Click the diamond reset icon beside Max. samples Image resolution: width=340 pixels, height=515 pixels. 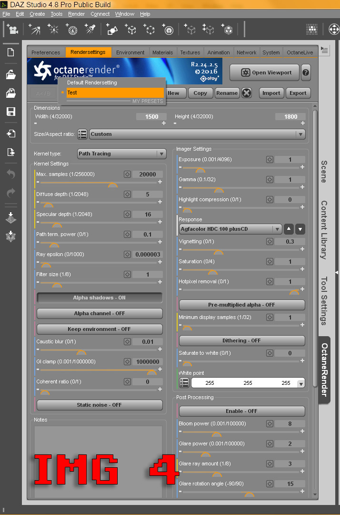click(x=127, y=175)
